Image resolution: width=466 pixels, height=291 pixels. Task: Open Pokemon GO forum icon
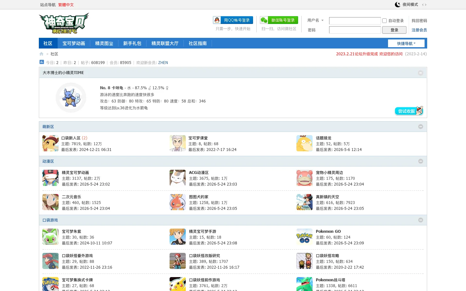(305, 237)
